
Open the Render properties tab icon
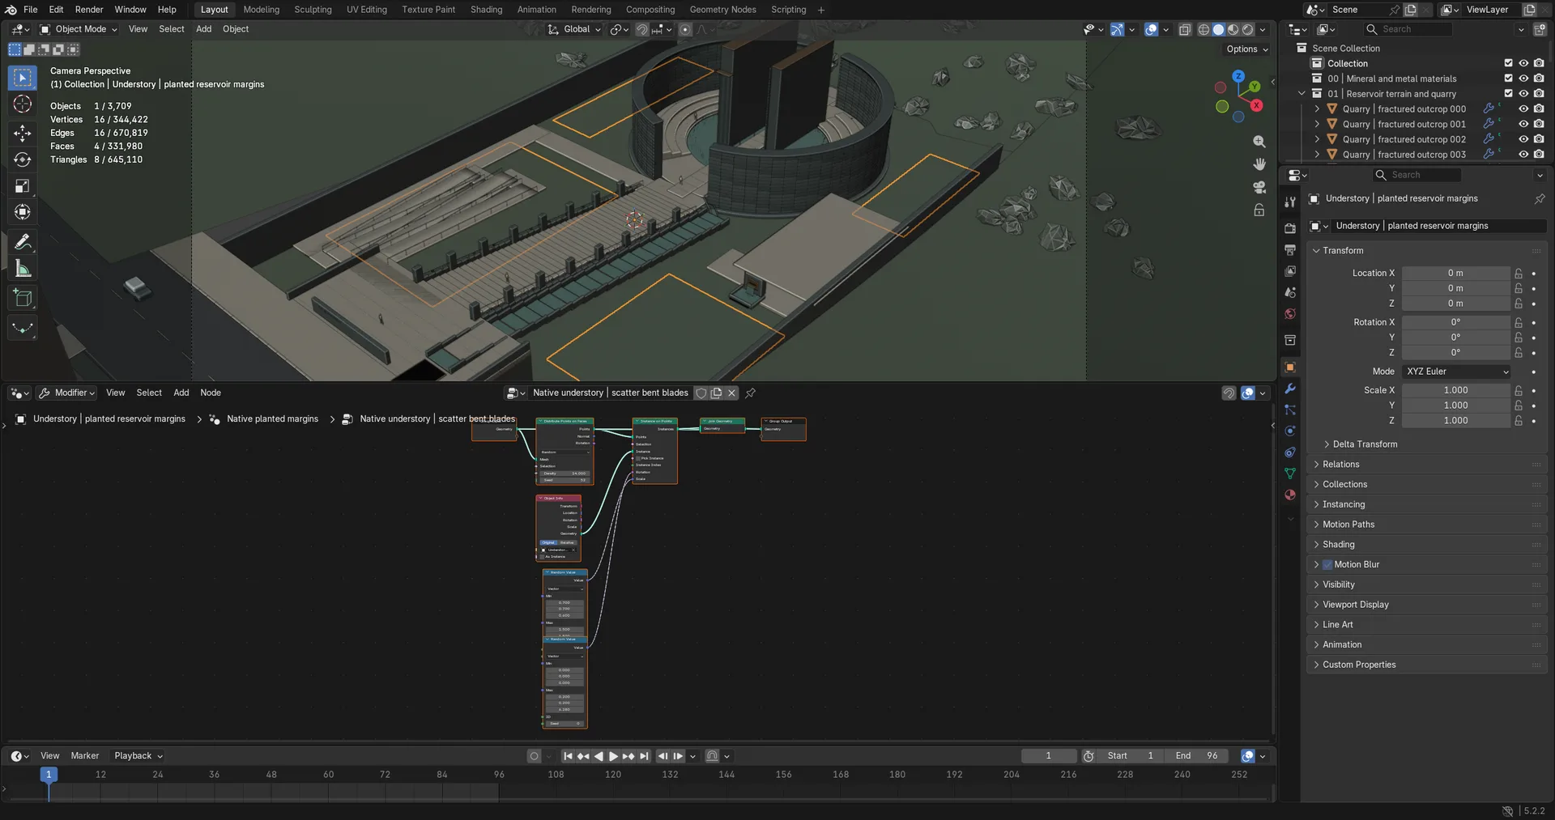1290,228
